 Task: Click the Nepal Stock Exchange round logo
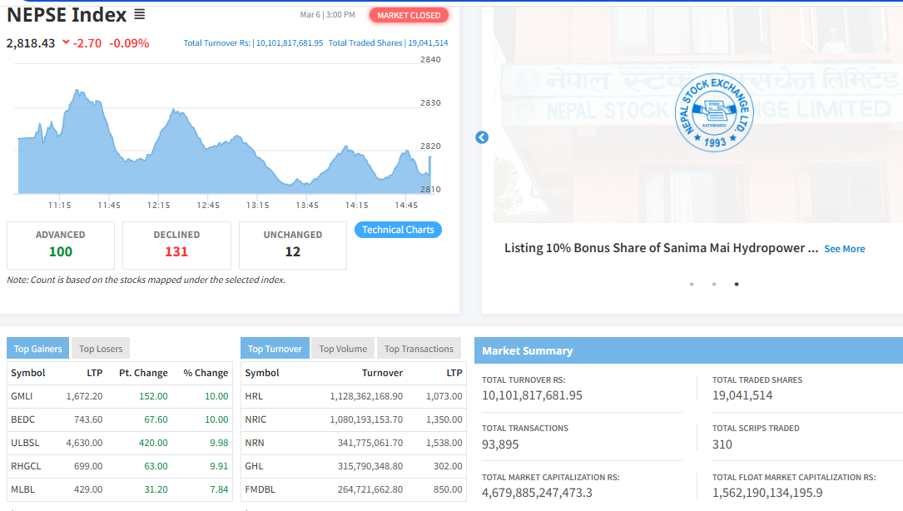pos(712,112)
